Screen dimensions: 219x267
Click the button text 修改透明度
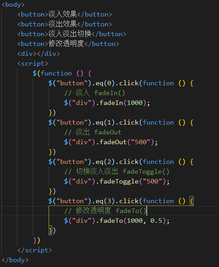click(x=66, y=44)
